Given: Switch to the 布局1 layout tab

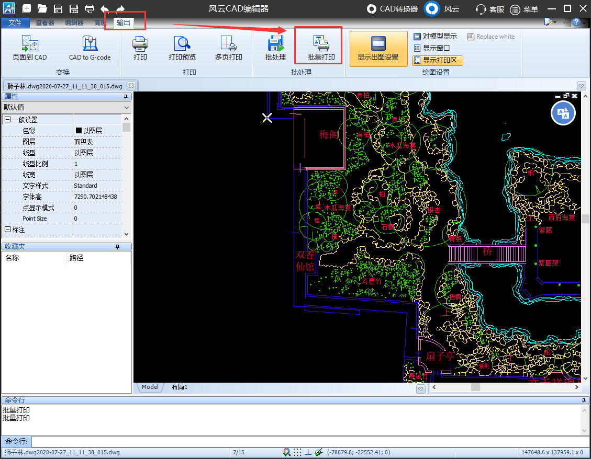Looking at the screenshot, I should coord(180,387).
